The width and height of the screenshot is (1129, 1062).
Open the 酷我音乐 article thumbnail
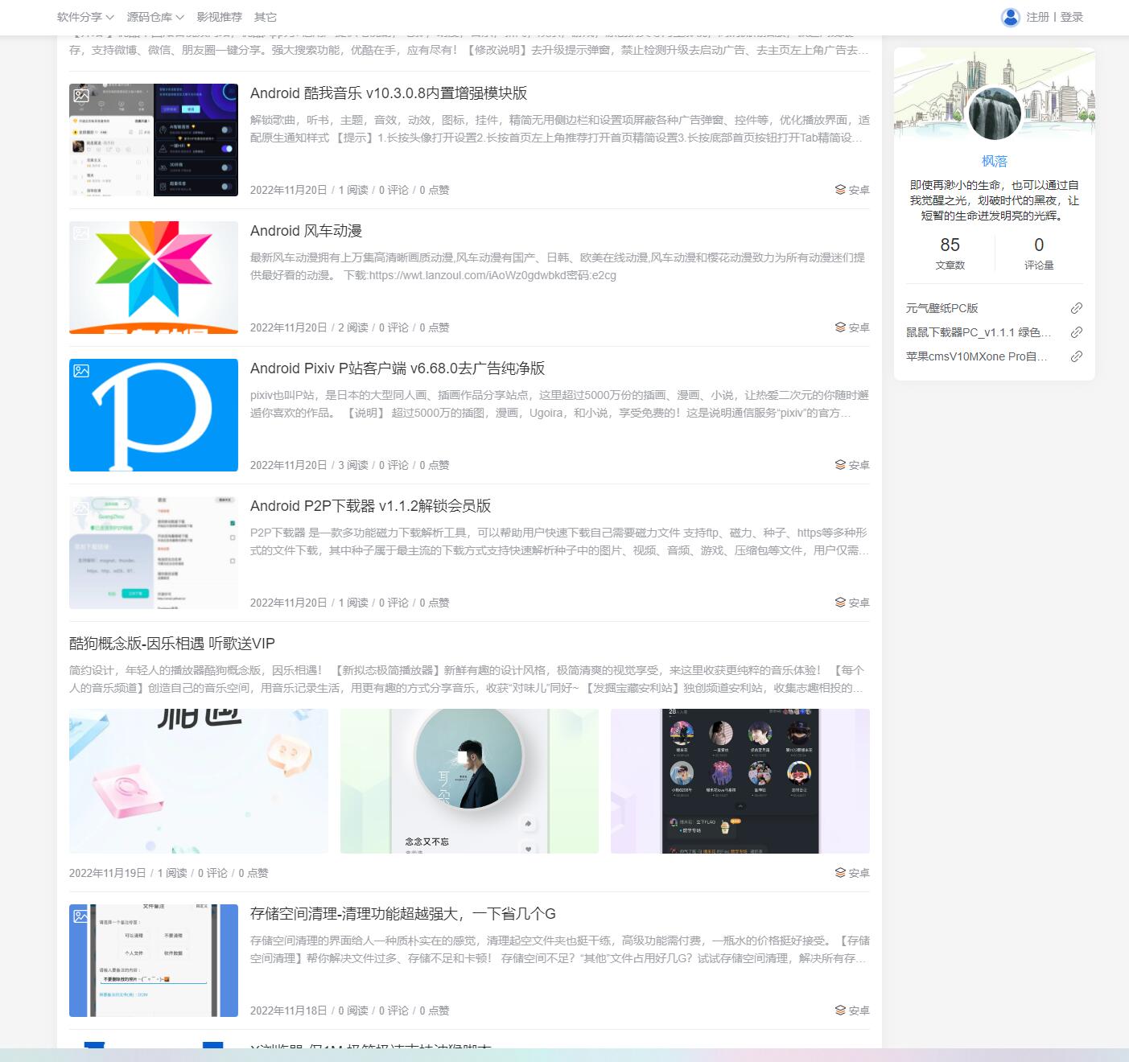coord(154,140)
